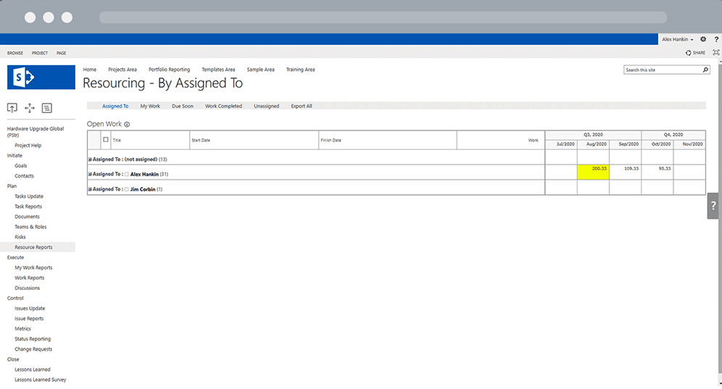
Task: Click the upload arrow icon in sidebar
Action: [x=12, y=108]
